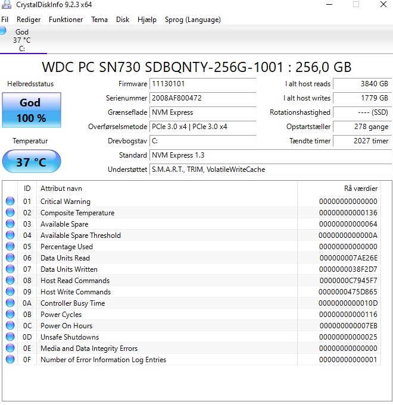393x405 pixels.
Task: Click the raw value 0000000C7945F7
Action: [348, 281]
